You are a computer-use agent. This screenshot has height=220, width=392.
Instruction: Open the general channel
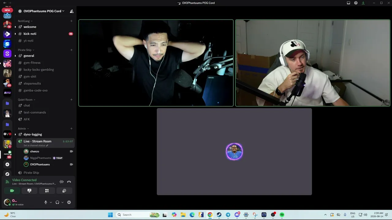45,56
